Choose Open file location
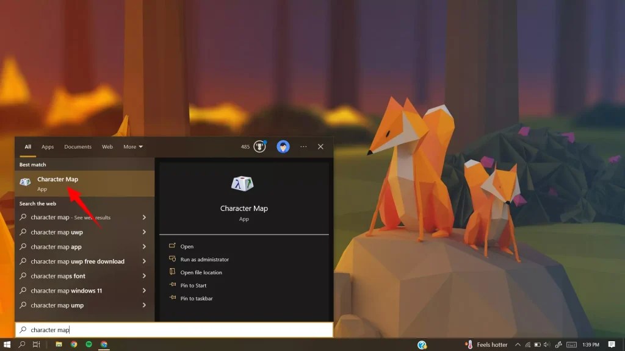This screenshot has width=625, height=351. pos(201,272)
